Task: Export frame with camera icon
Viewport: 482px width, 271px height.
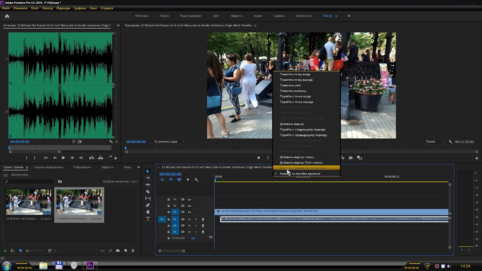Action: point(351,158)
